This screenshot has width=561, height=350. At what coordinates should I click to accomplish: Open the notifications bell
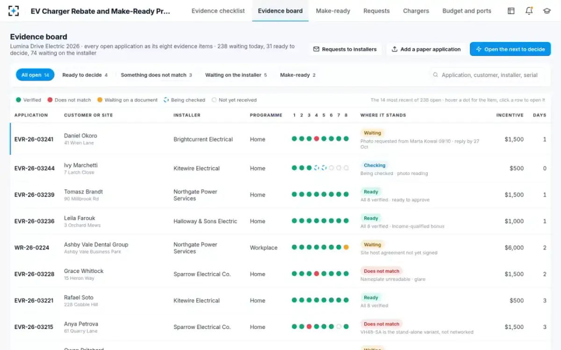529,11
